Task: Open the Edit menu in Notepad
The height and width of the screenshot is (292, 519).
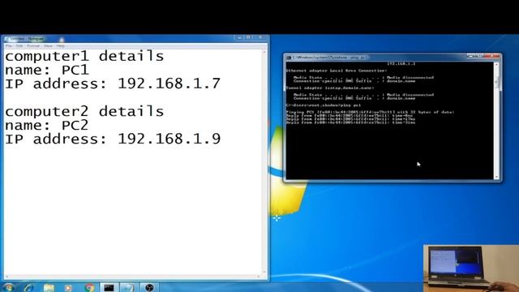Action: pyautogui.click(x=19, y=45)
